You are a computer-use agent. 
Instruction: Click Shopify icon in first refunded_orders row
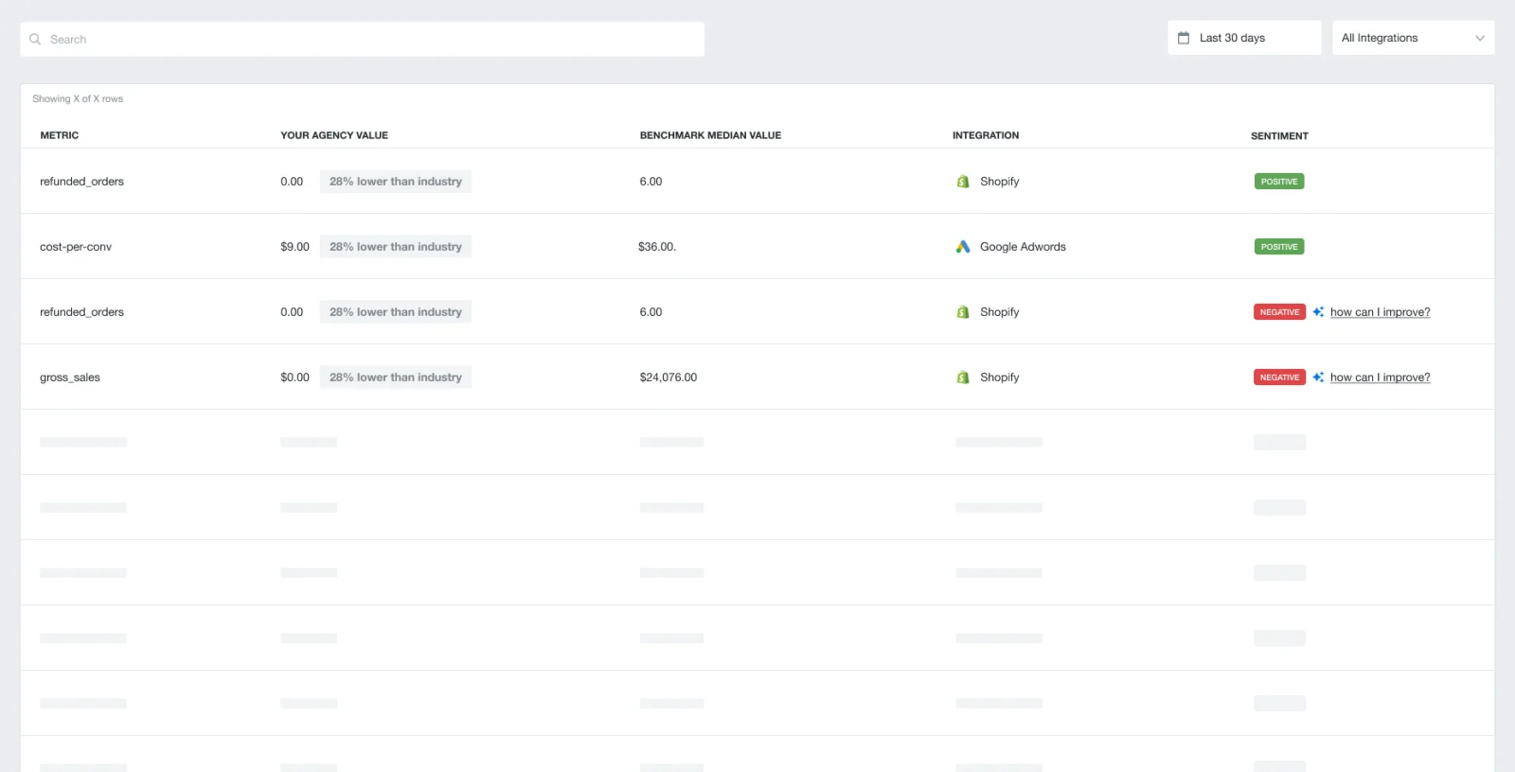point(963,182)
